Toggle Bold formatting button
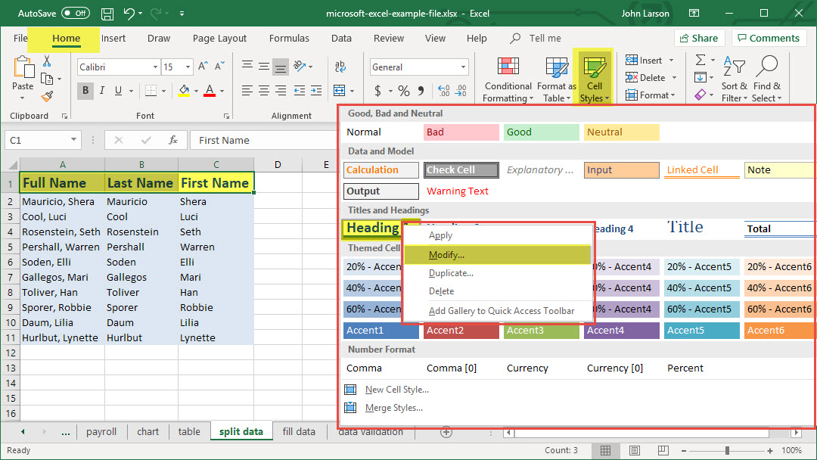This screenshot has width=817, height=460. click(x=85, y=91)
